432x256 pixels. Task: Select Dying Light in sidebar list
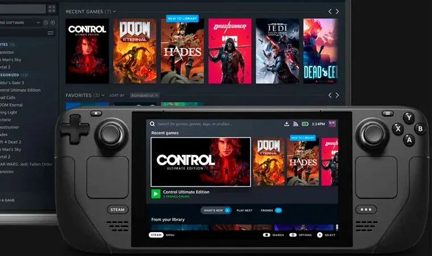pyautogui.click(x=9, y=112)
